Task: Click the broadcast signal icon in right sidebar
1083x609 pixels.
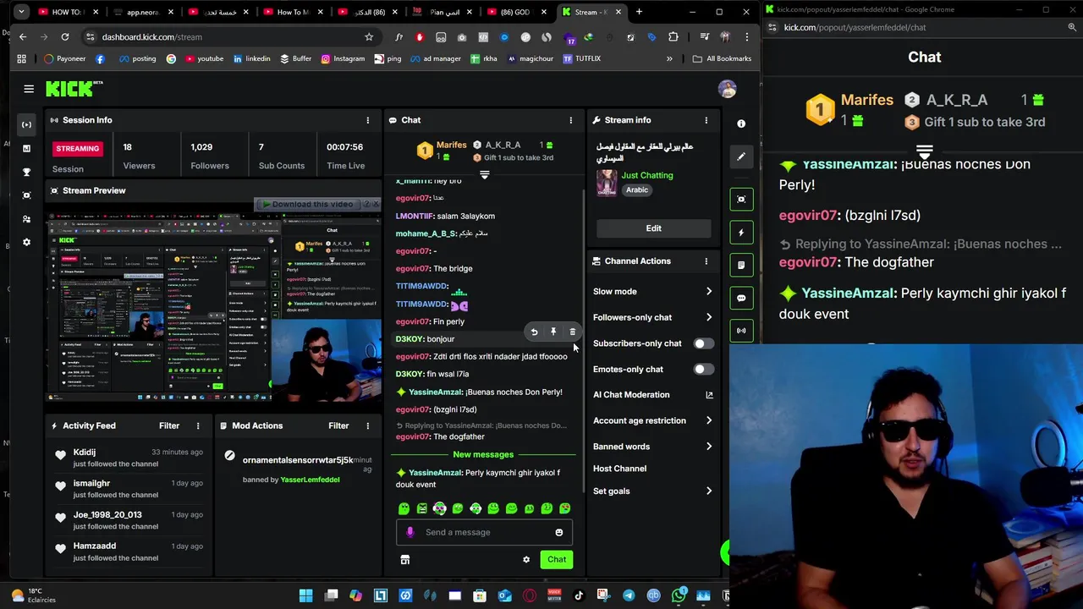Action: (741, 331)
